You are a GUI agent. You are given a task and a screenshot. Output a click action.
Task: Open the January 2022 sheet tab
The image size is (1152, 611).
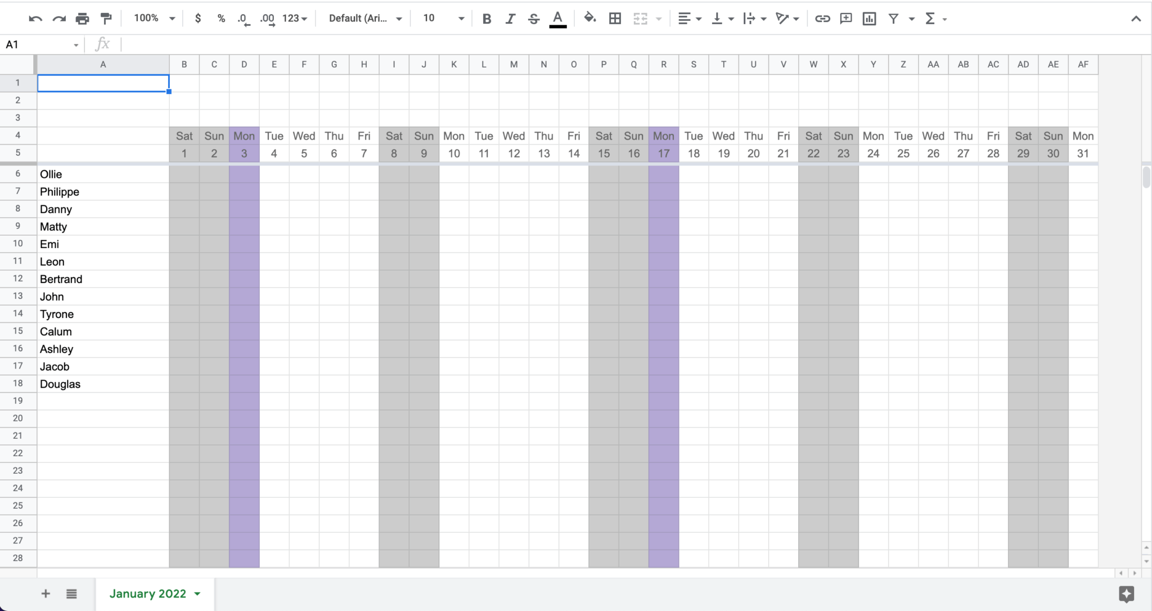click(147, 594)
